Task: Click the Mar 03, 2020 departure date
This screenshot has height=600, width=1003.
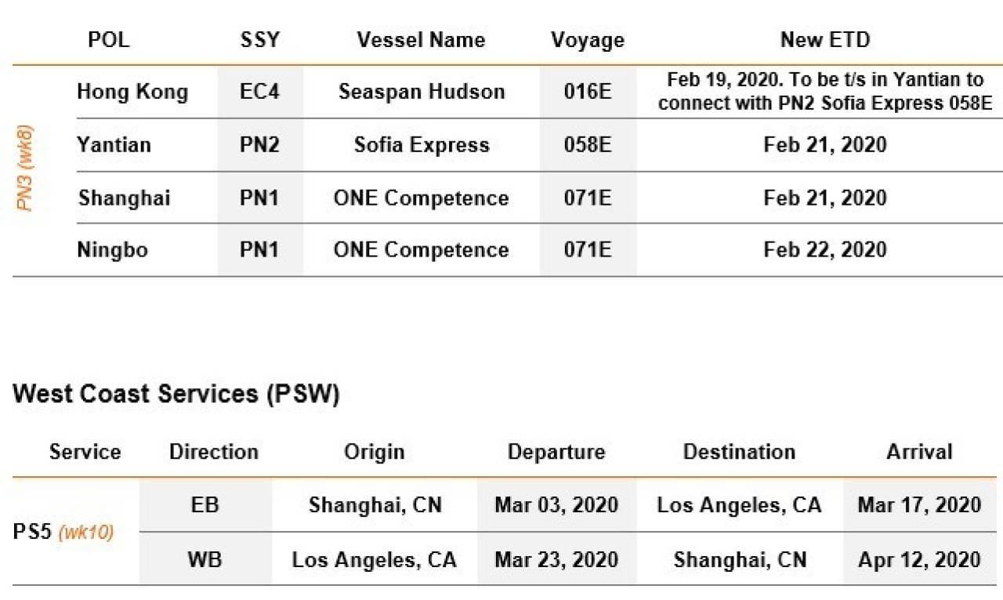Action: [x=556, y=505]
